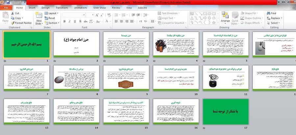Select slide 2 thumbnail
296x135 pixels.
coord(76,44)
